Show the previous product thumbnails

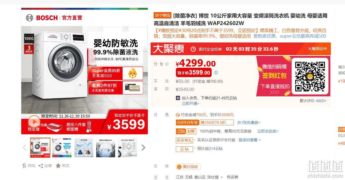click(25, 148)
